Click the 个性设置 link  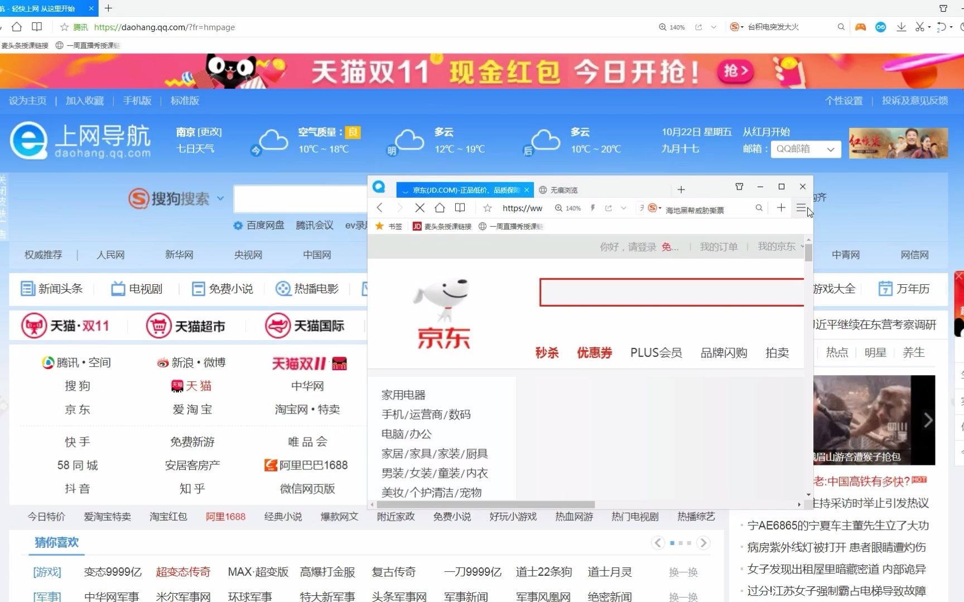coord(844,101)
